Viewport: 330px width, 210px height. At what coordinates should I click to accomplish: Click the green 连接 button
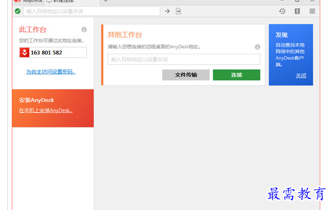tap(236, 75)
